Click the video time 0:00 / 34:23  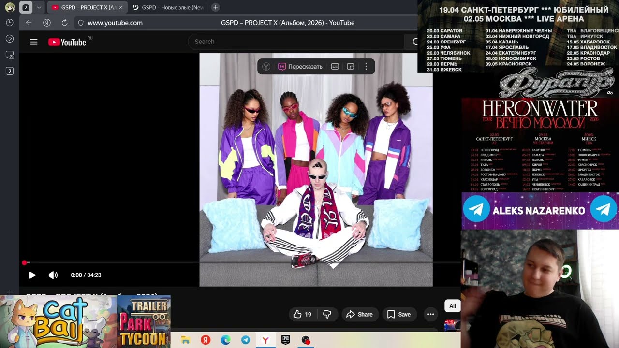click(x=86, y=275)
